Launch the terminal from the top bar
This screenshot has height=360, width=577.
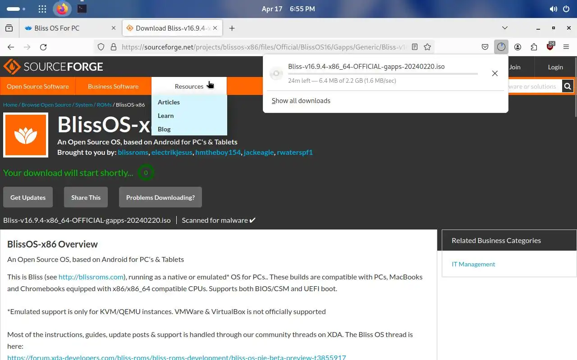(x=82, y=9)
